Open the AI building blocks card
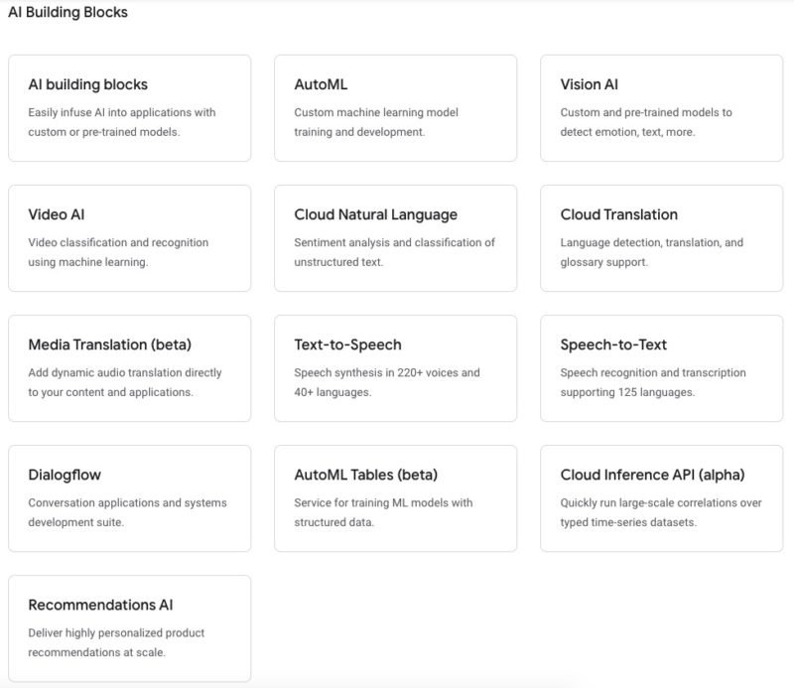 130,108
